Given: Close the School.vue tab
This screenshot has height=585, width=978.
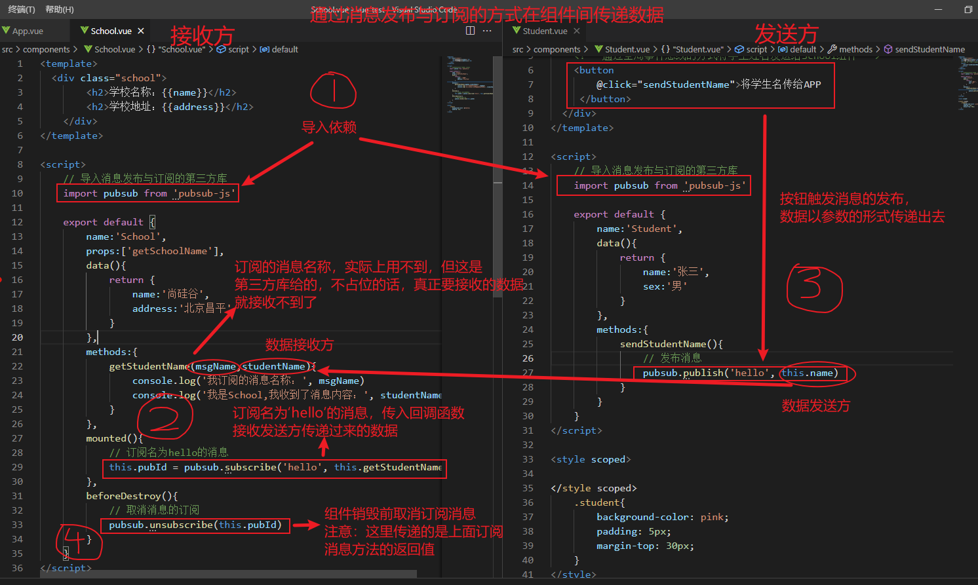Looking at the screenshot, I should pos(141,31).
